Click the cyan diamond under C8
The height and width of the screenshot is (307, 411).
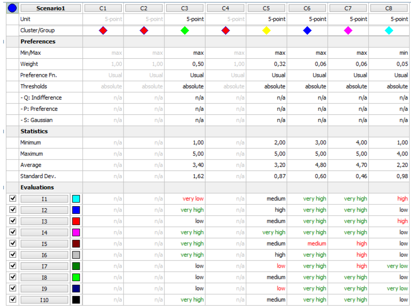pos(389,30)
